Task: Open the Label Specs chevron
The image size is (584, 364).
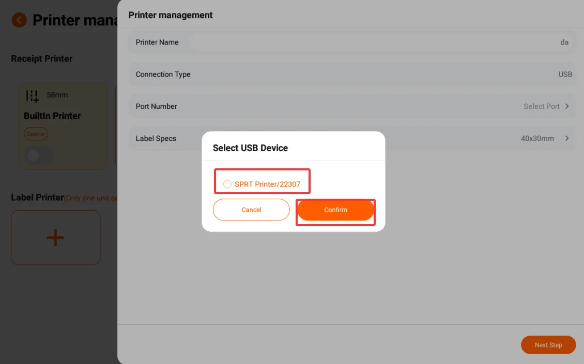Action: pyautogui.click(x=566, y=138)
